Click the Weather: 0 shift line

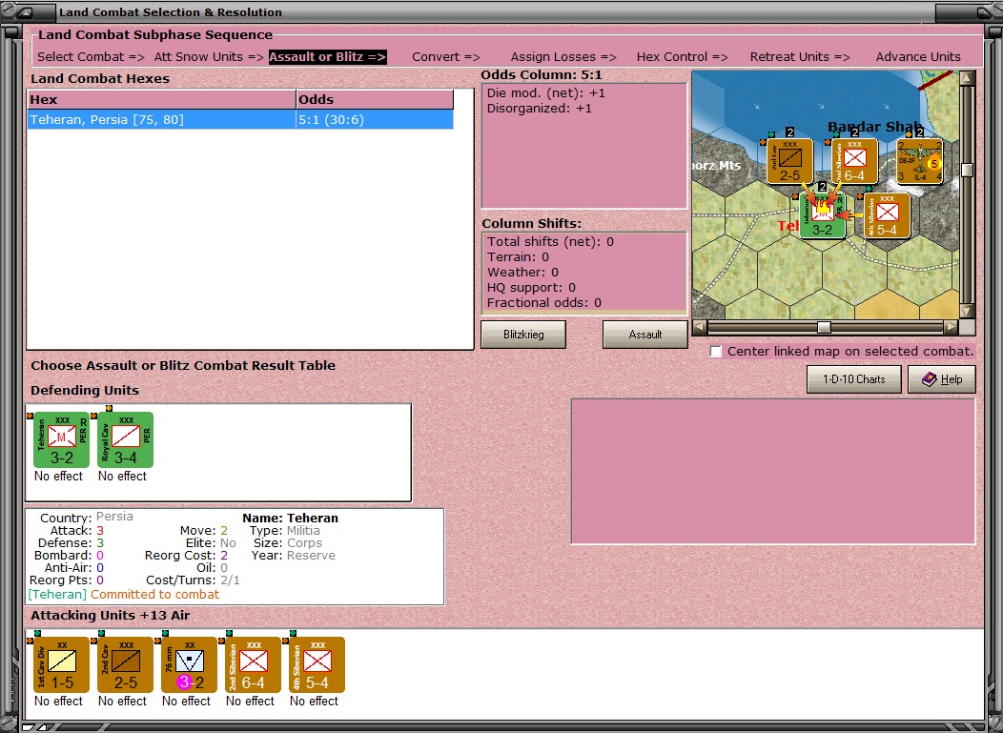(x=522, y=273)
